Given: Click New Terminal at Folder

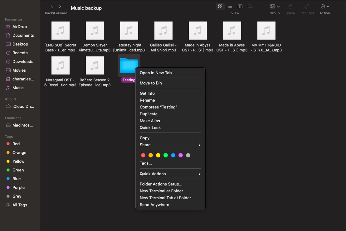Looking at the screenshot, I should pos(161,191).
